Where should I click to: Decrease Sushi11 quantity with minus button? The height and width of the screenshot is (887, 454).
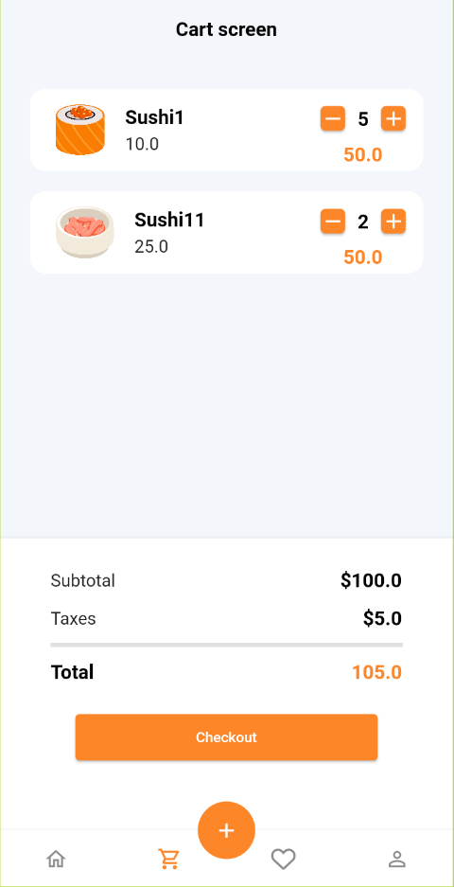pos(333,222)
